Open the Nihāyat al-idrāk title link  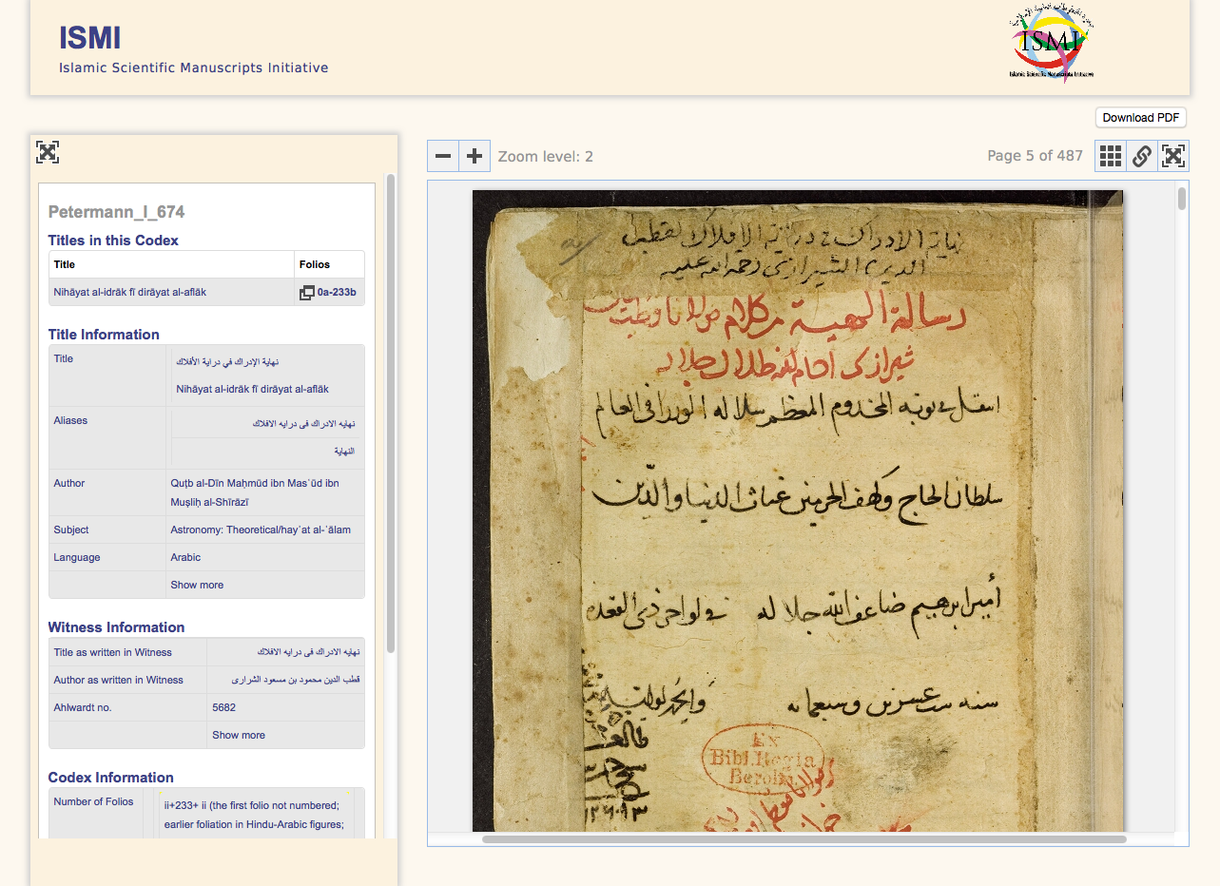130,293
